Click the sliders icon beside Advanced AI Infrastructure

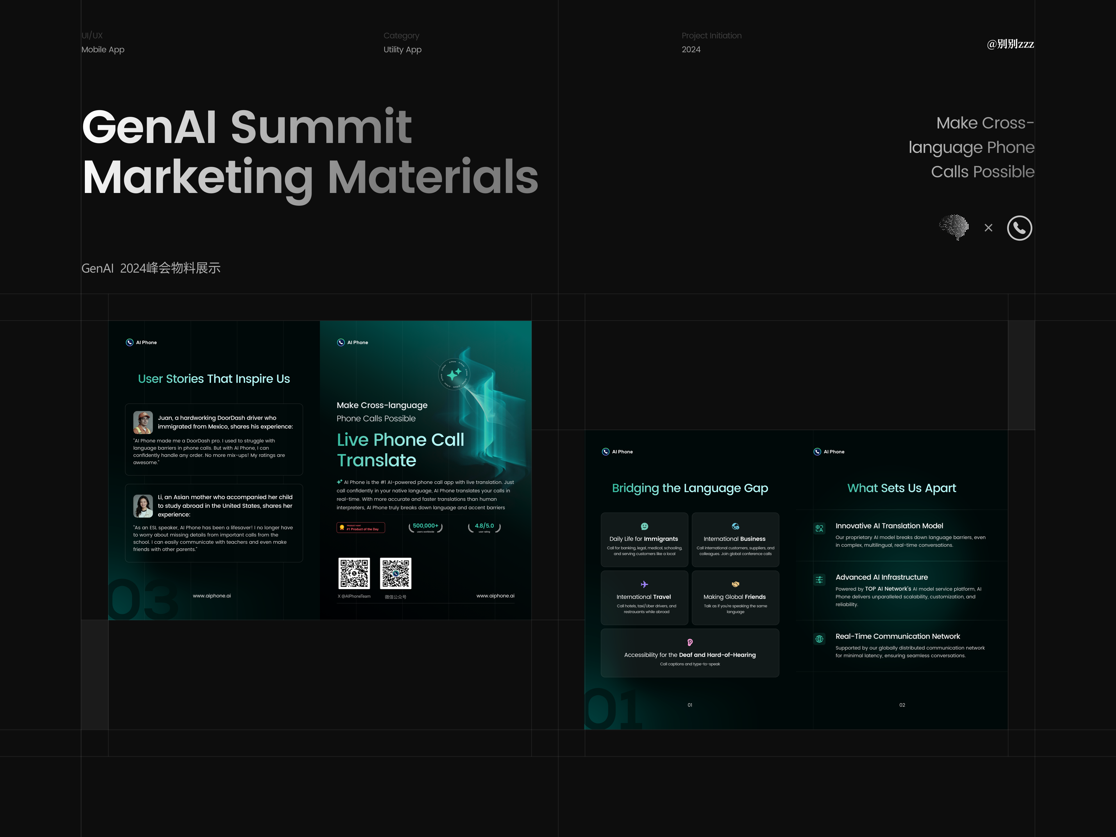point(819,580)
